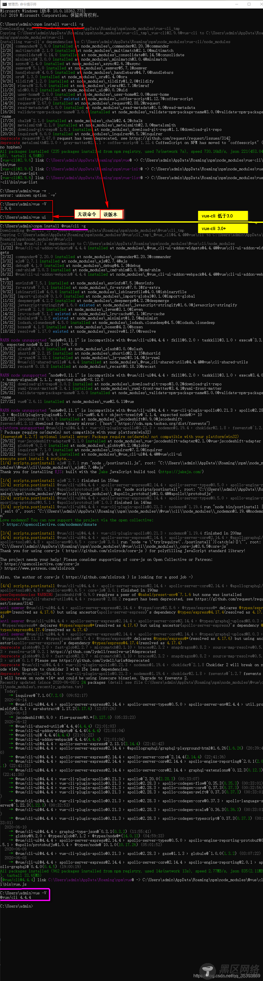
Task: Click 'The project needs your help!' line
Action: [x=106, y=559]
